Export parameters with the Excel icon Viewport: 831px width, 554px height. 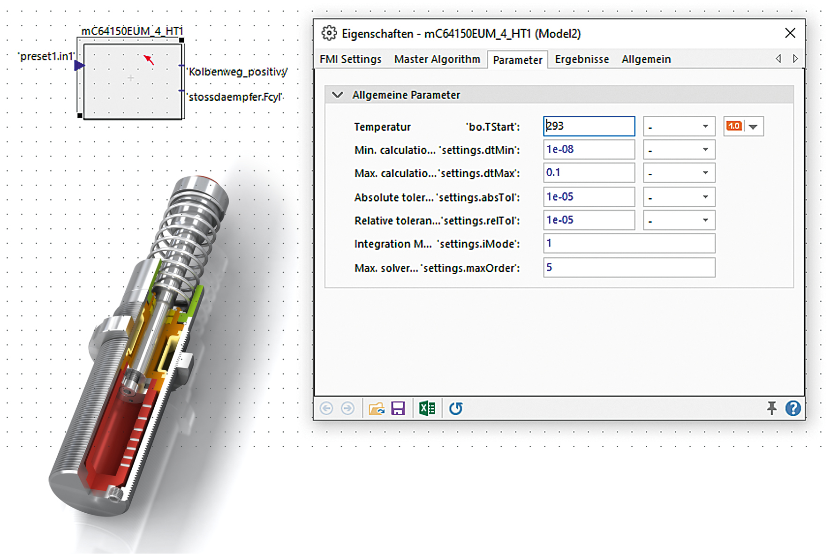pos(427,408)
